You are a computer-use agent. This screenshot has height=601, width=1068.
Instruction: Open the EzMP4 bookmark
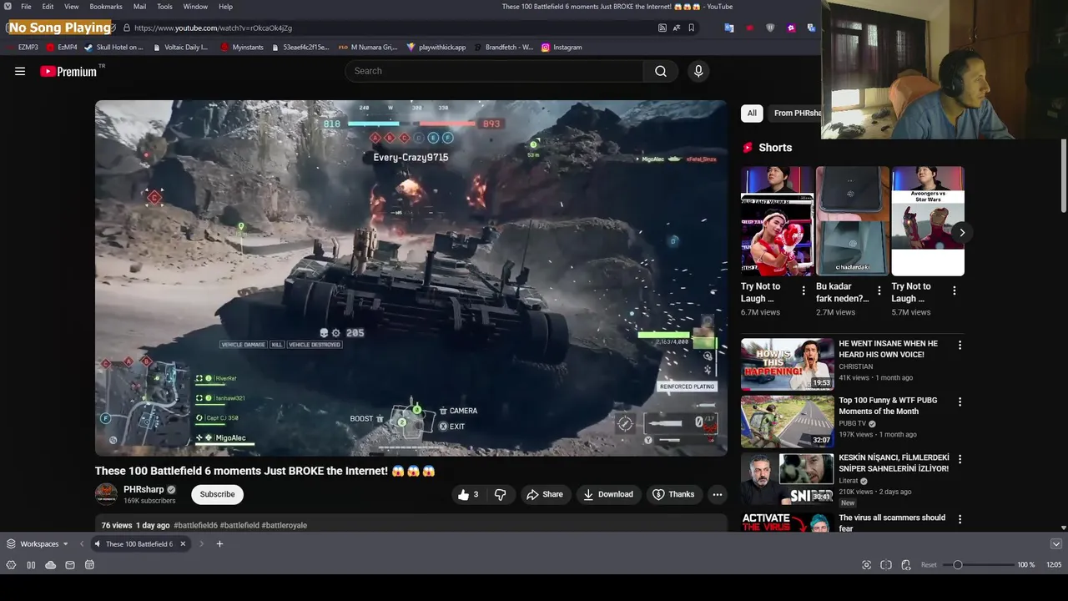tap(63, 48)
